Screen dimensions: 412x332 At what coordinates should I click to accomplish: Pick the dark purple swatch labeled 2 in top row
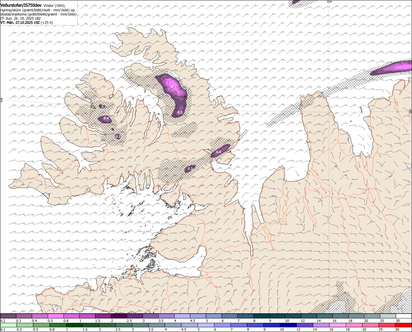[119, 316]
